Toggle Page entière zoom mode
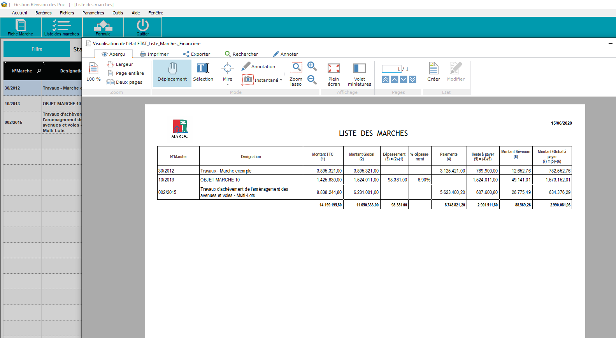The image size is (616, 338). point(126,73)
